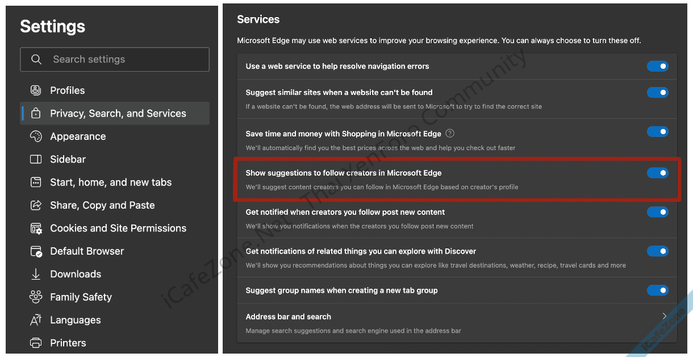Click the Sidebar panel icon

point(36,159)
